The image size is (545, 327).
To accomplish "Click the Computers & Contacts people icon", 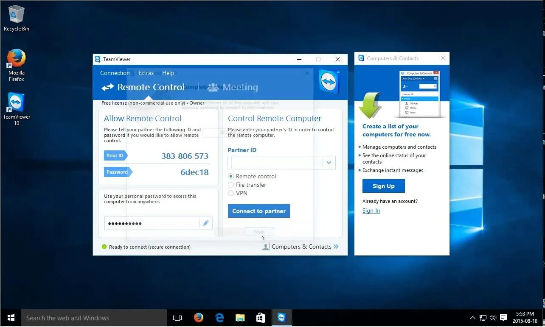I will (x=265, y=247).
